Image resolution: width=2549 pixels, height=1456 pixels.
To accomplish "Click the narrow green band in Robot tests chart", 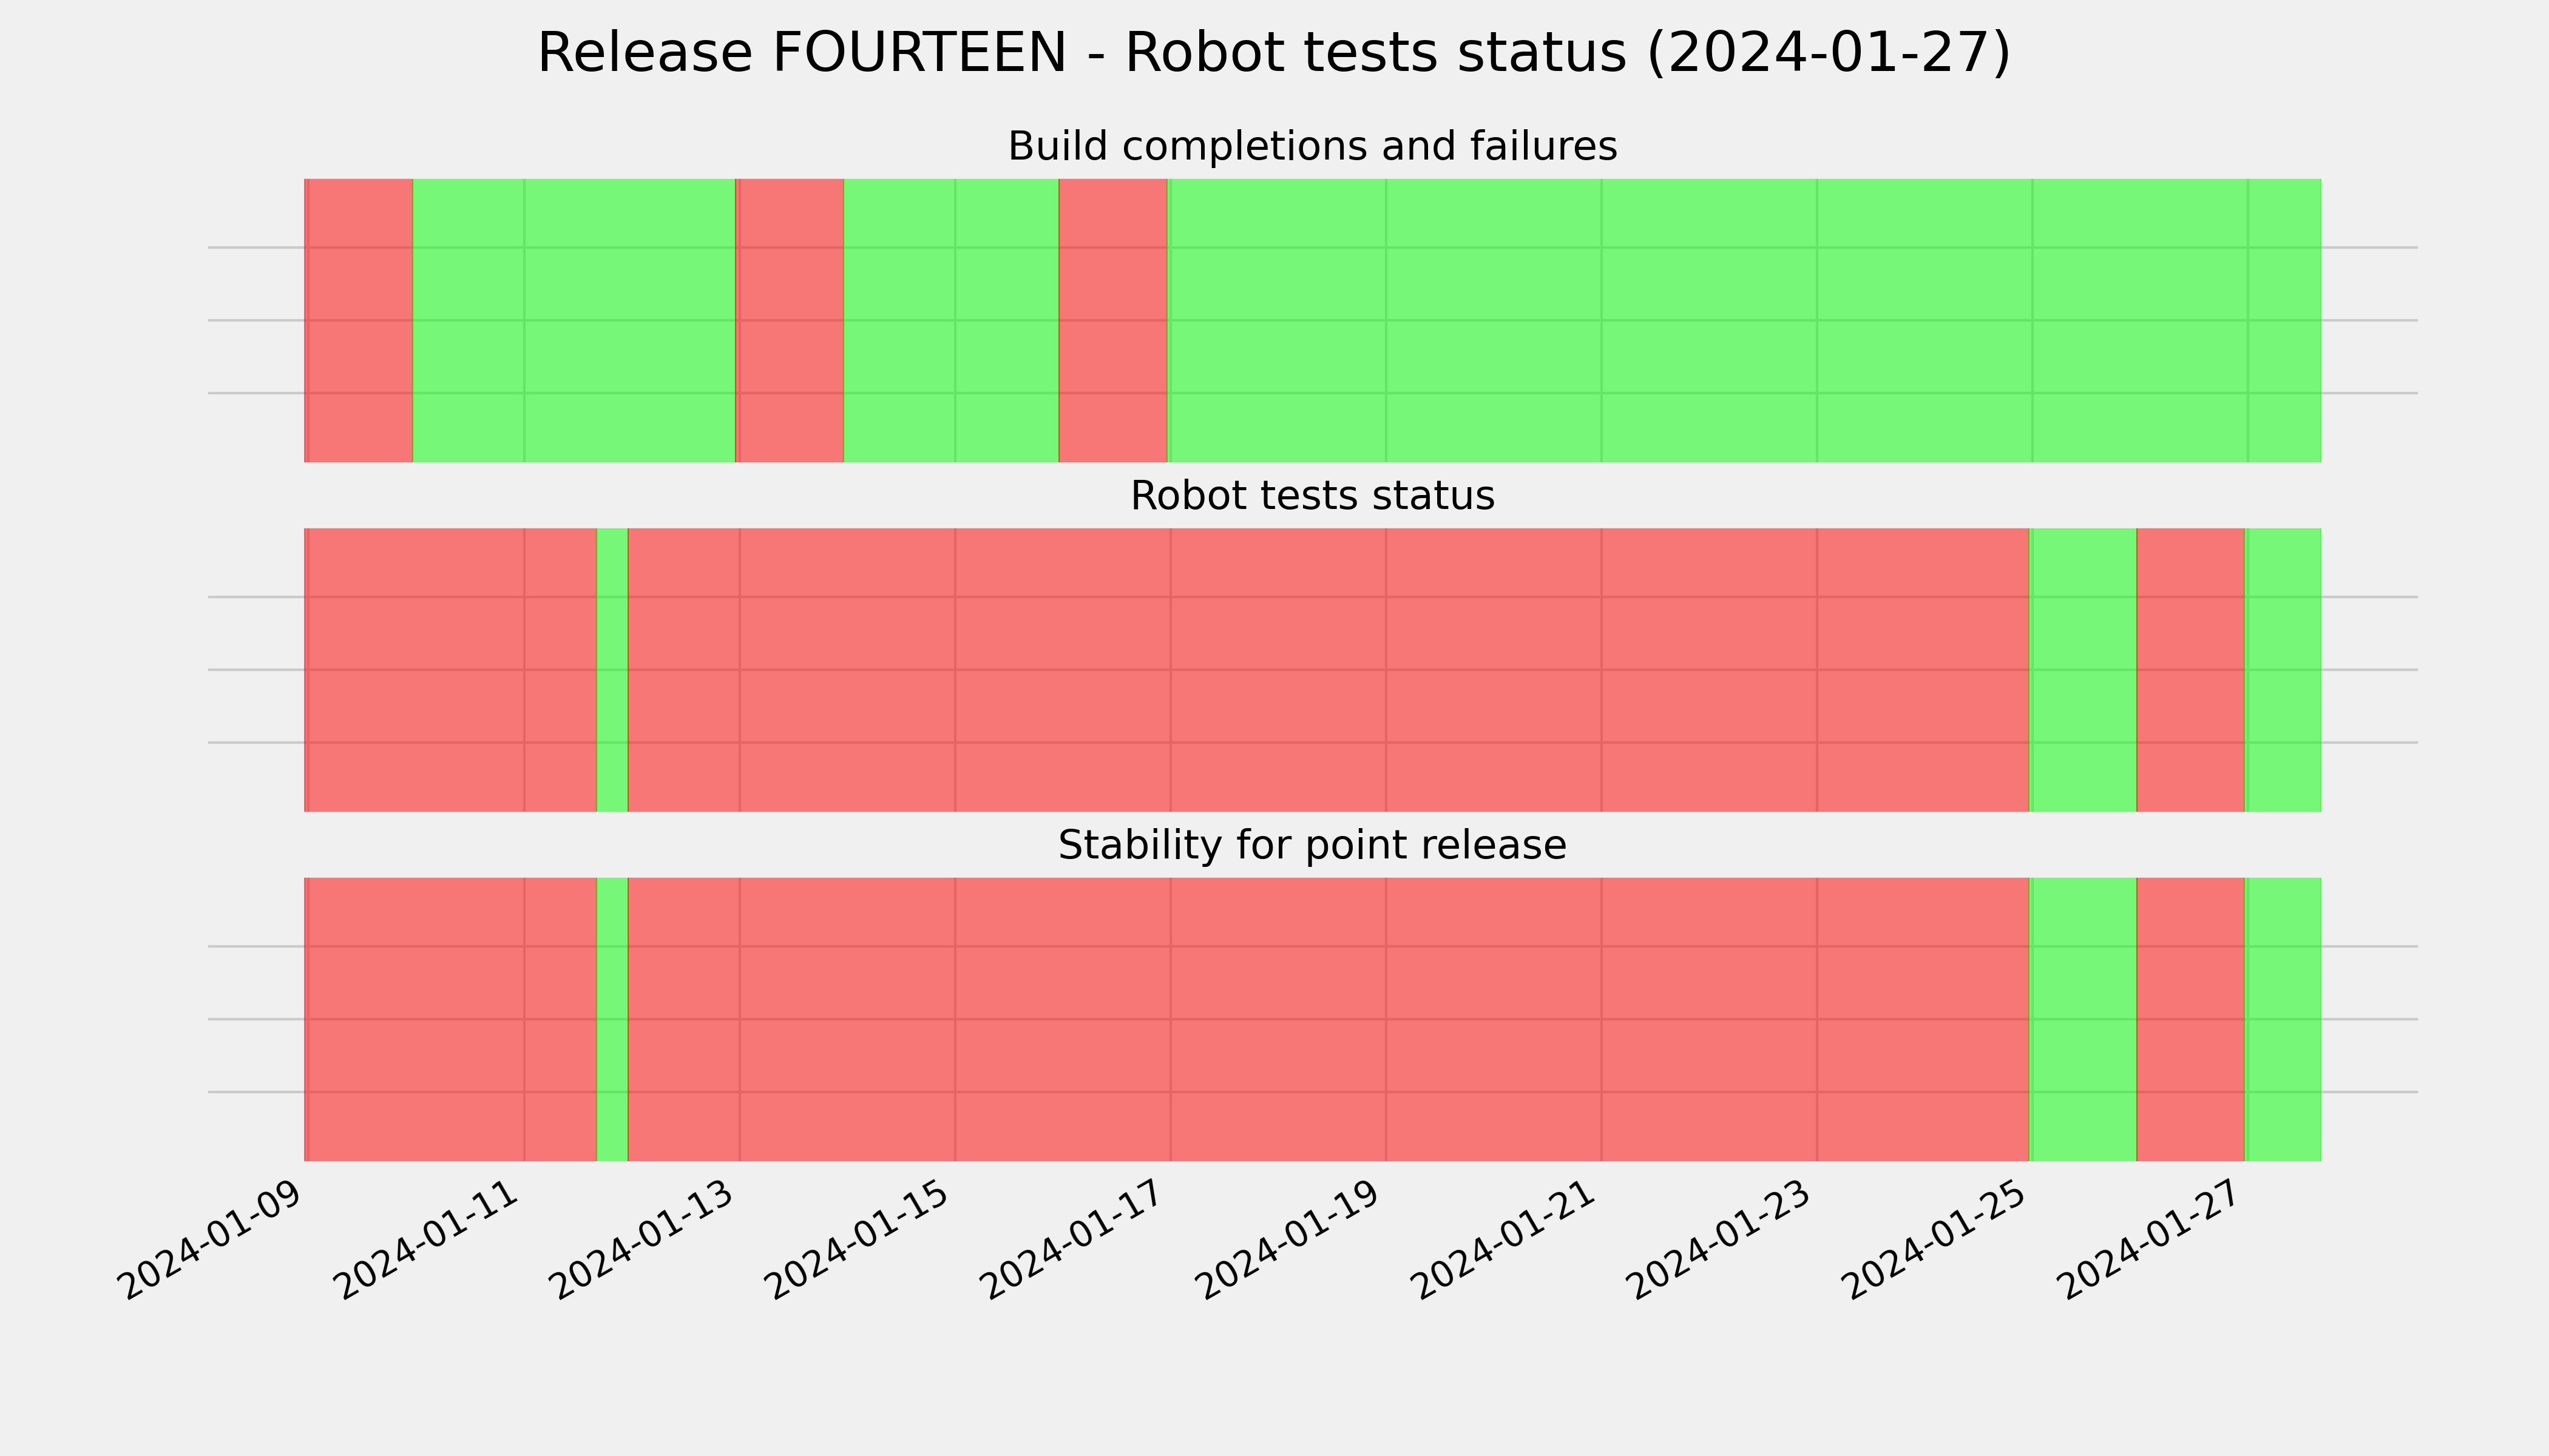I will coord(612,670).
